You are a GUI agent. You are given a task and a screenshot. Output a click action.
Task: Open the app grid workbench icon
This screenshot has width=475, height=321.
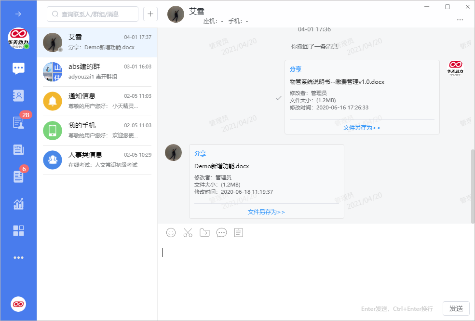18,230
